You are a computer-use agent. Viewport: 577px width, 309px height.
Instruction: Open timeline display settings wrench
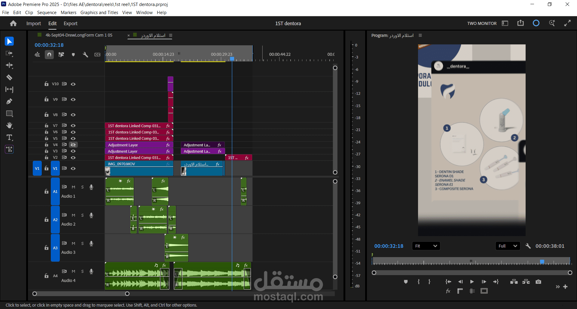tap(85, 55)
